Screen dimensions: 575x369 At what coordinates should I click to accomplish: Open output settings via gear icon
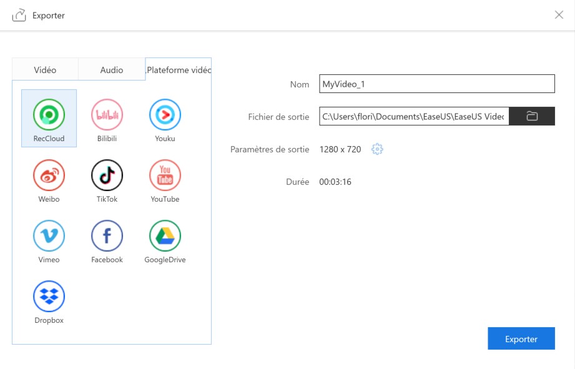point(376,149)
